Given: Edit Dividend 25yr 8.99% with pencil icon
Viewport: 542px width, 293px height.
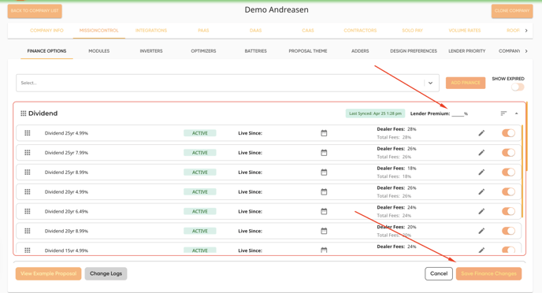Looking at the screenshot, I should [481, 172].
